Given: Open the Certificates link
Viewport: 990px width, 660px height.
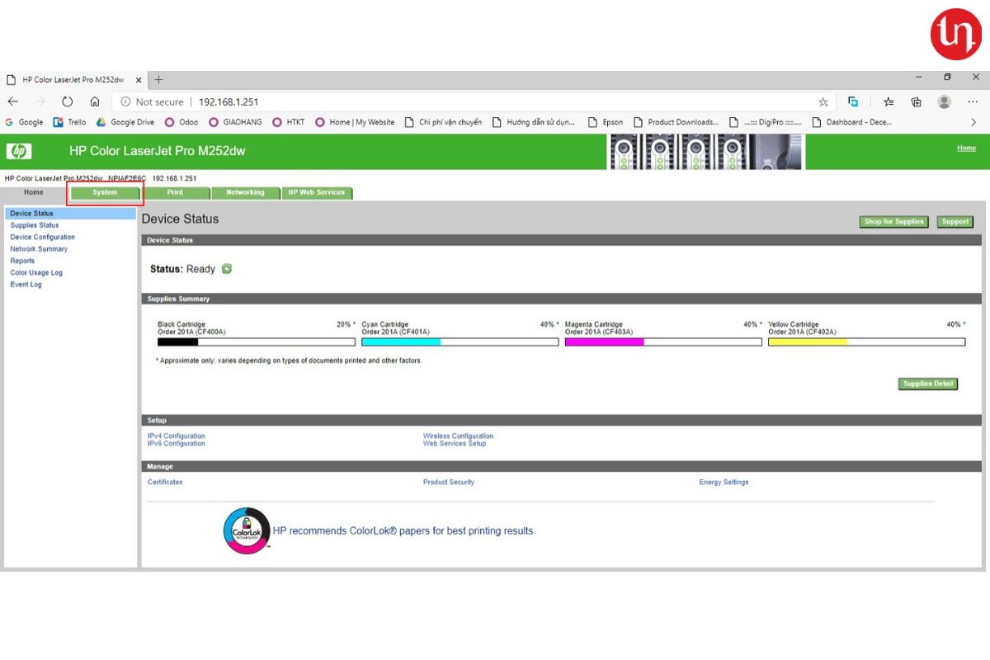Looking at the screenshot, I should click(x=165, y=482).
